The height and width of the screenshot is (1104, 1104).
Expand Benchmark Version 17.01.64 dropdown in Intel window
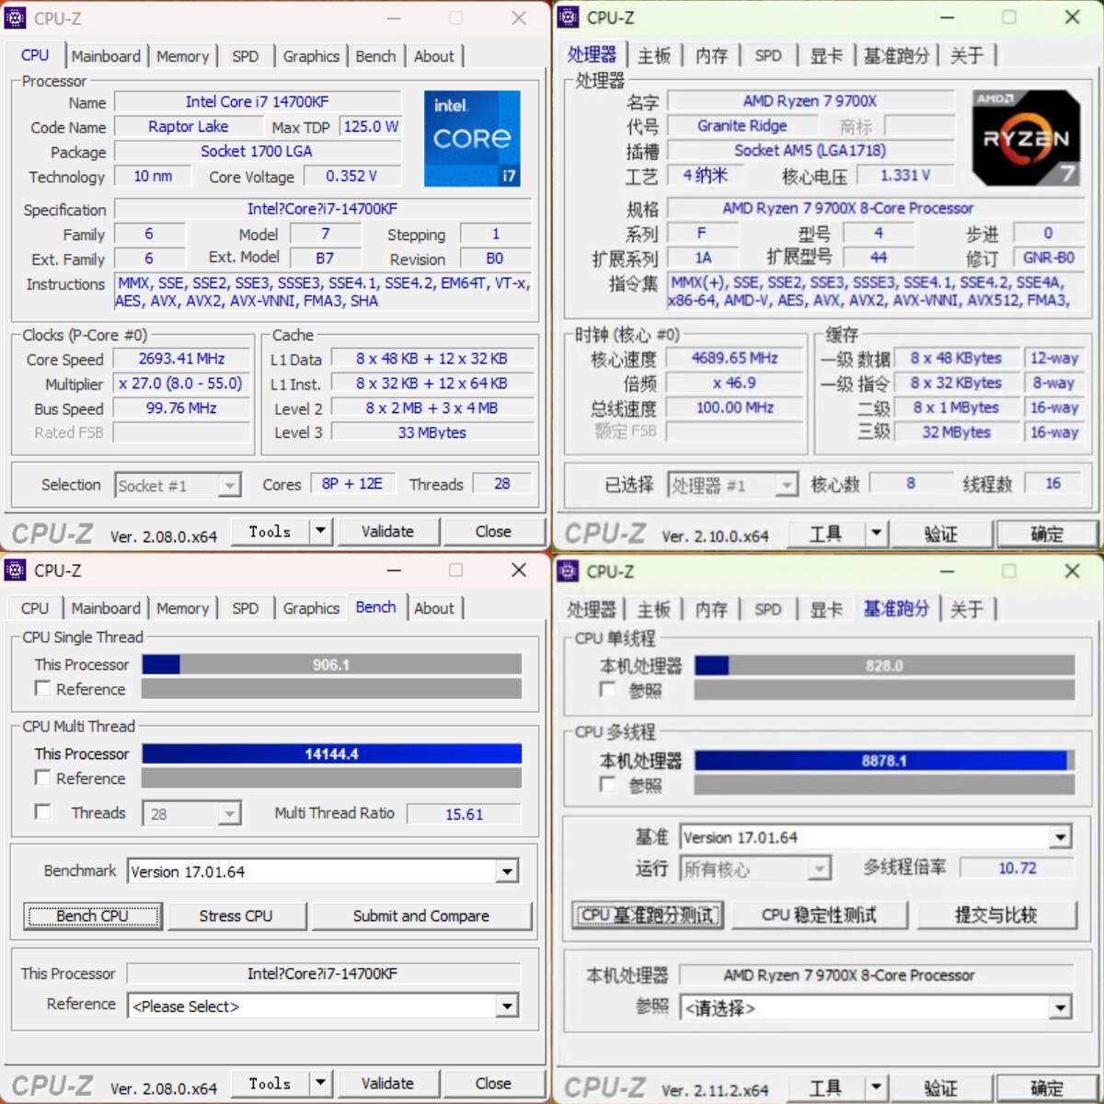coord(507,871)
